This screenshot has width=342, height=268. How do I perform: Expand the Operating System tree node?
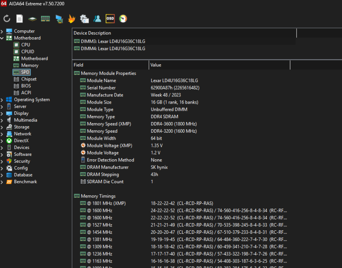[x=2, y=100]
